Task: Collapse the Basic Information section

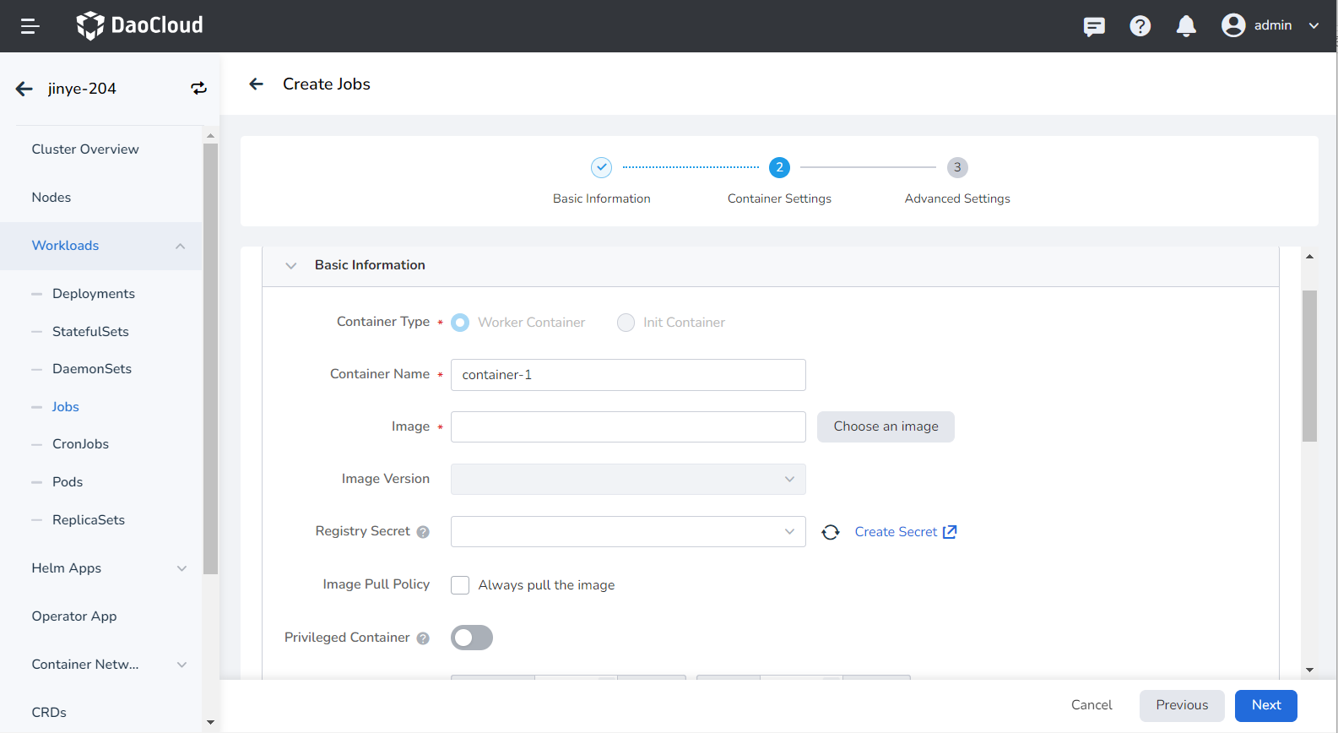Action: [x=291, y=265]
